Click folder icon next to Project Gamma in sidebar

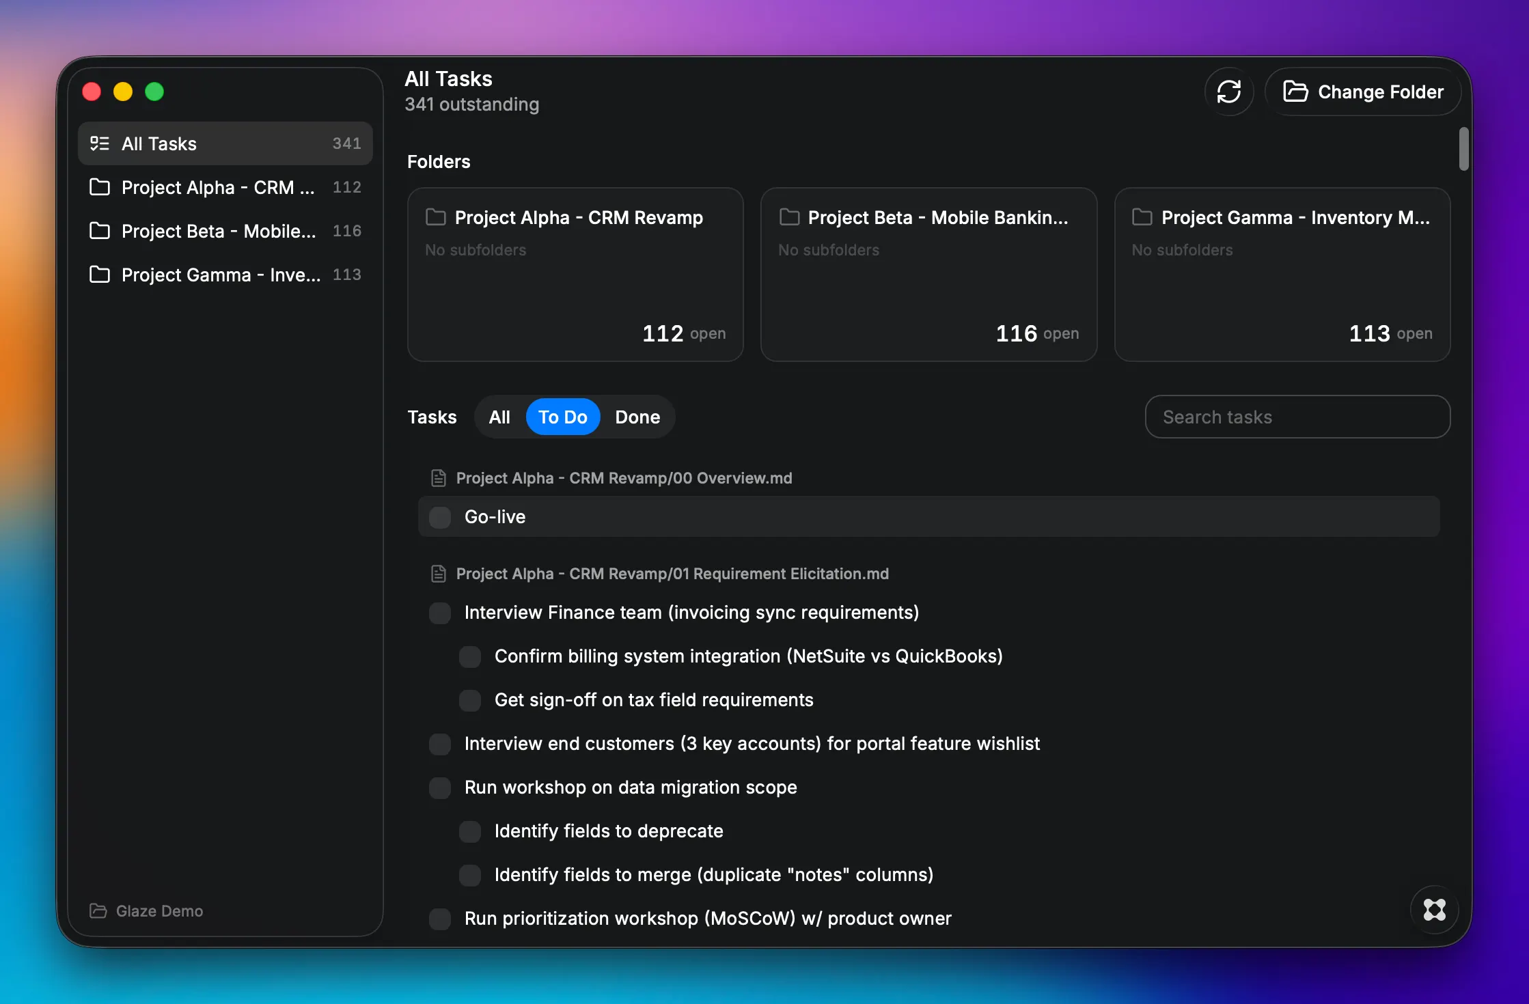click(100, 275)
